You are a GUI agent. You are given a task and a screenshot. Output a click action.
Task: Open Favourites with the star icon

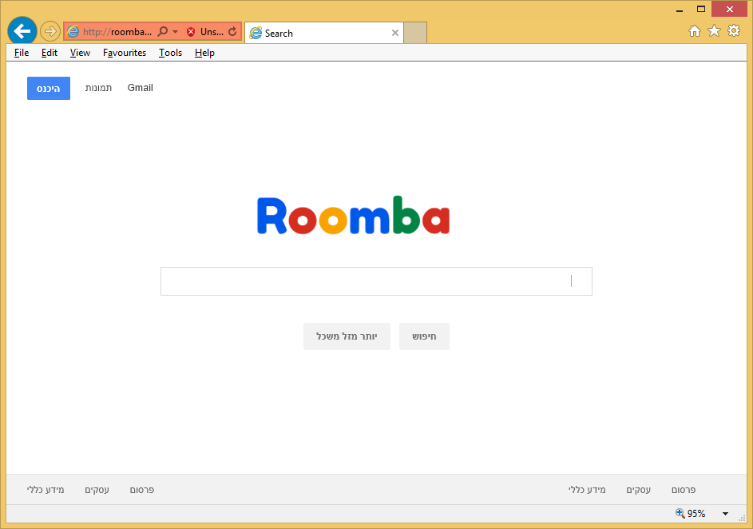point(714,31)
